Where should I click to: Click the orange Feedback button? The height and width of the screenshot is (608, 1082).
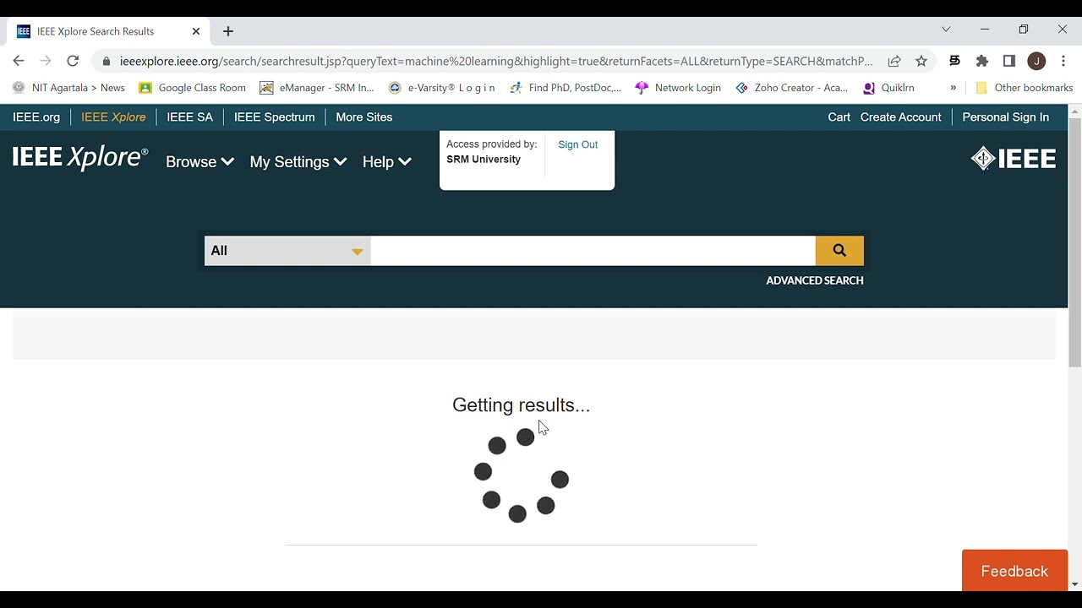(1014, 571)
